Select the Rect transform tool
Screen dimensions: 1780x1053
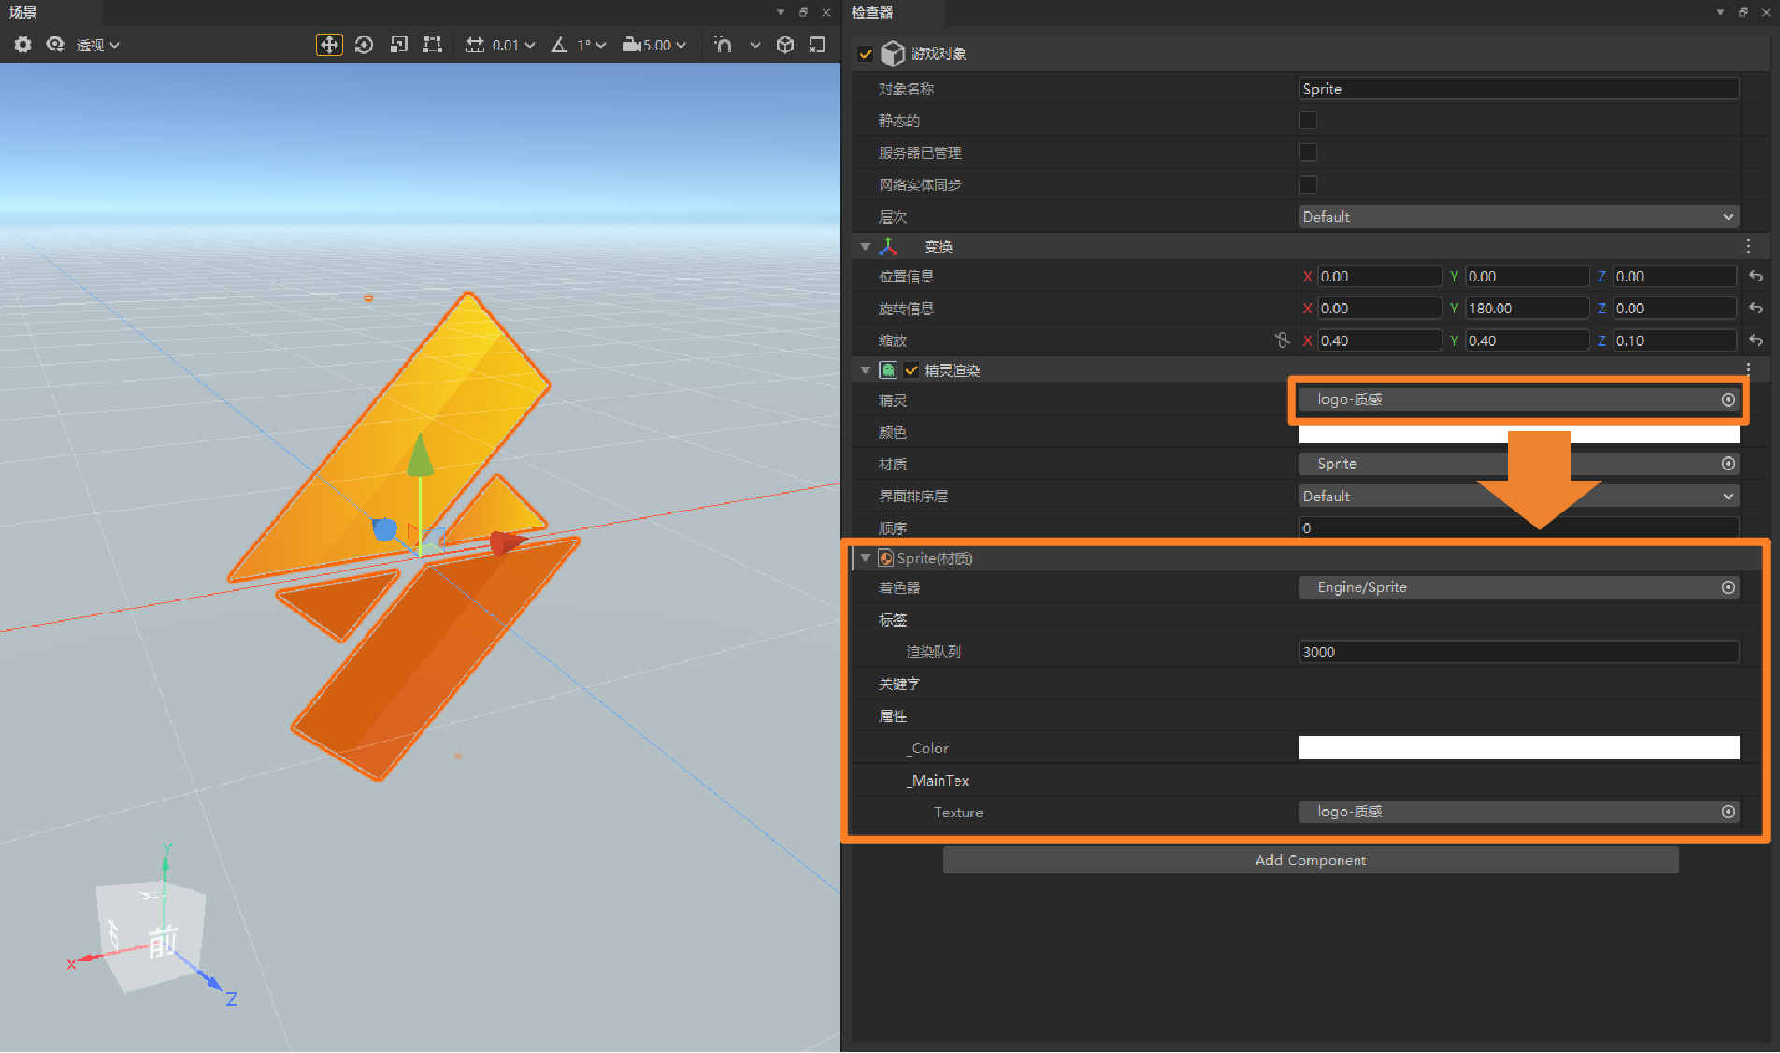[x=432, y=44]
